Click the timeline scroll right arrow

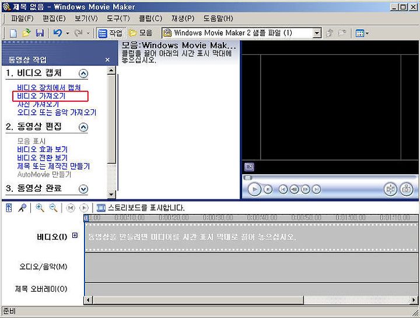414,299
